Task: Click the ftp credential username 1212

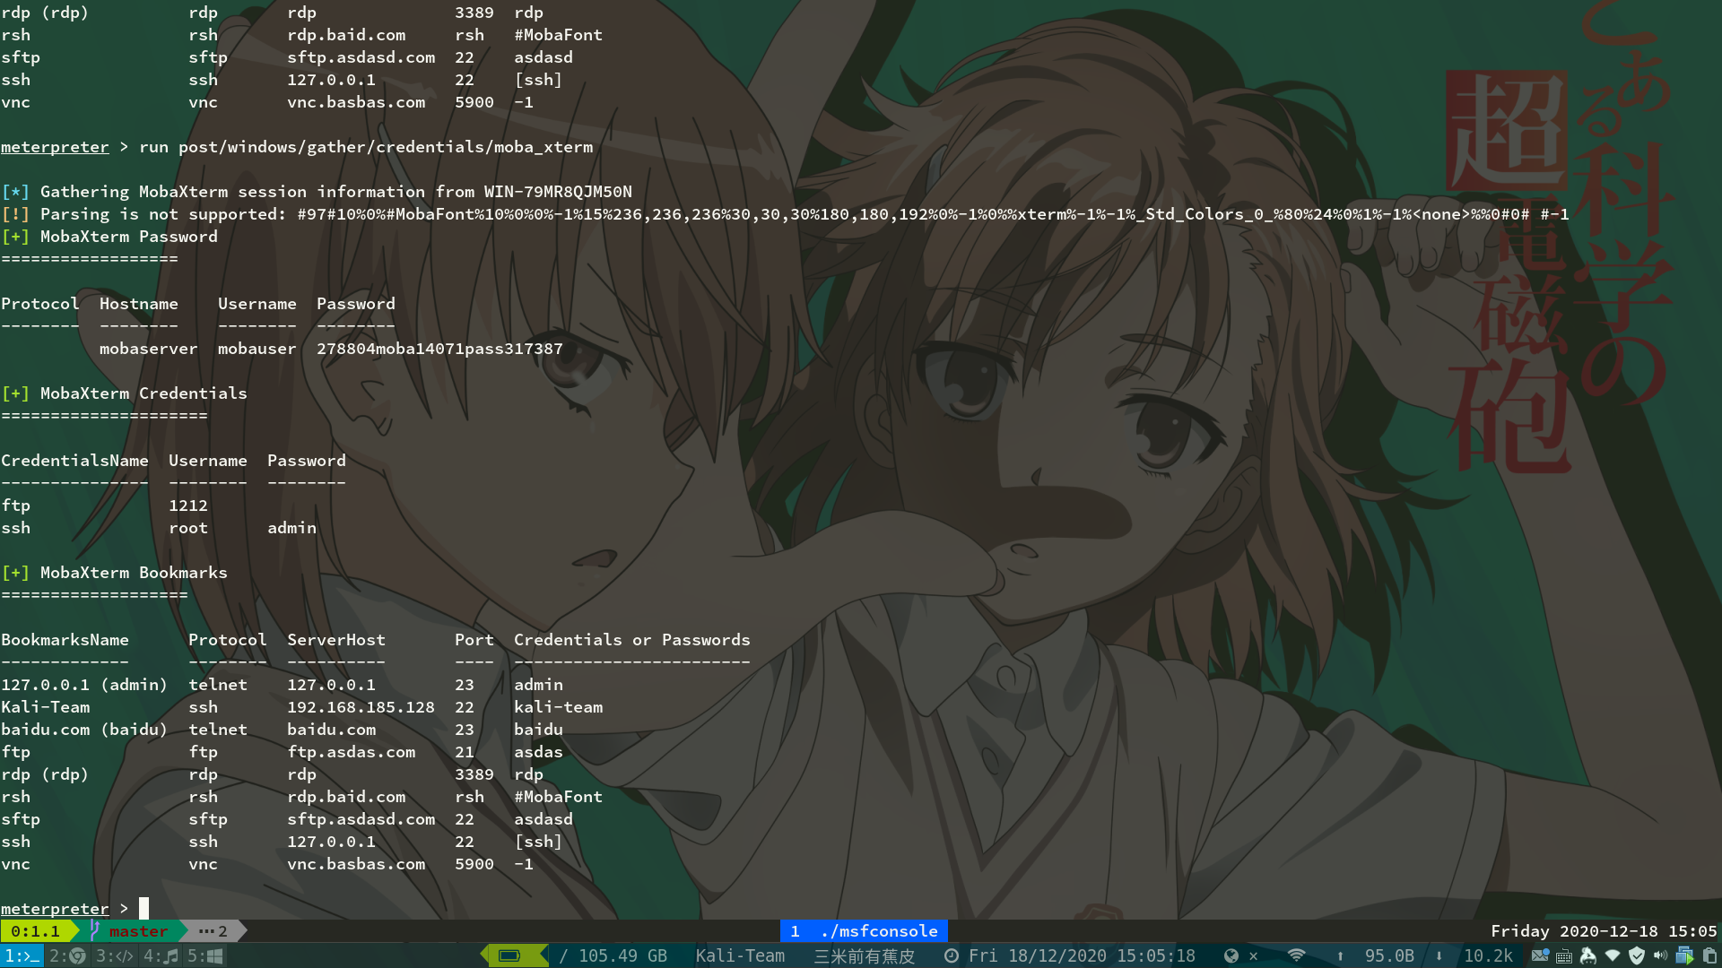Action: pos(188,506)
